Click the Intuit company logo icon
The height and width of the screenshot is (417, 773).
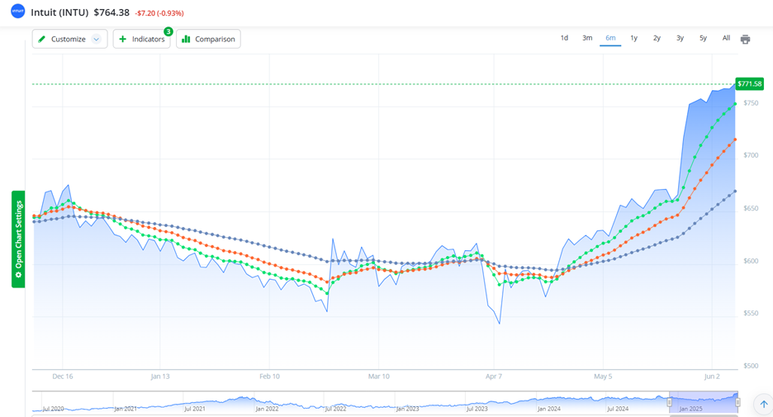17,12
